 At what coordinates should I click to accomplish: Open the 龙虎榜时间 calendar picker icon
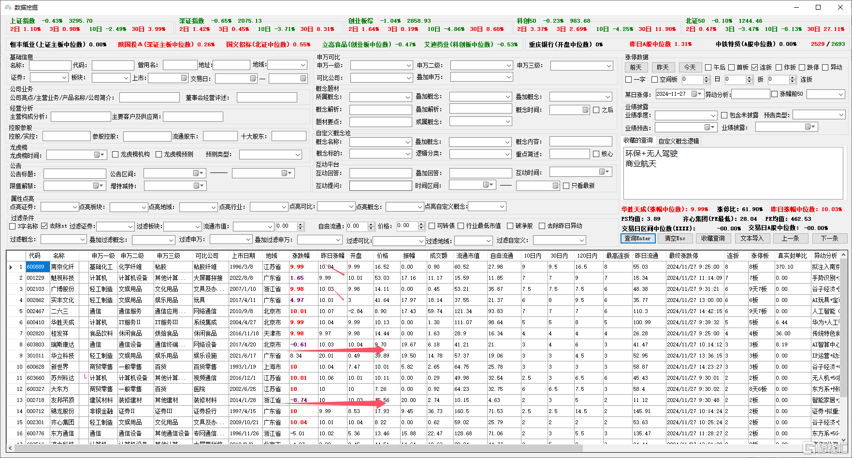click(x=99, y=155)
